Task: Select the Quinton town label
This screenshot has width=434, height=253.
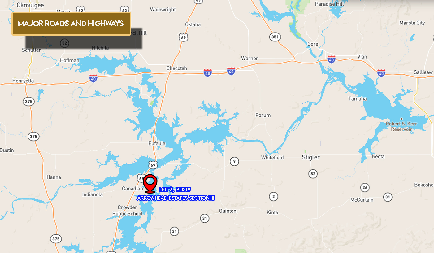Action: tap(228, 211)
